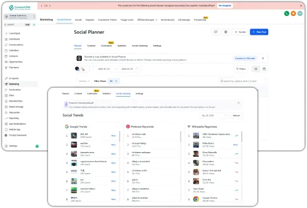Click the plus Socials button
Viewport: 307px width, 208px height.
pyautogui.click(x=240, y=32)
